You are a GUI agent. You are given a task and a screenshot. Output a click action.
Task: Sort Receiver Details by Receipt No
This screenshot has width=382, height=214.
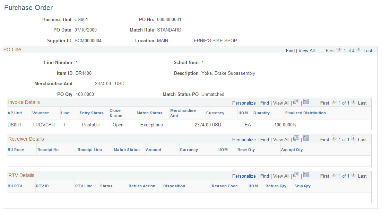click(48, 149)
